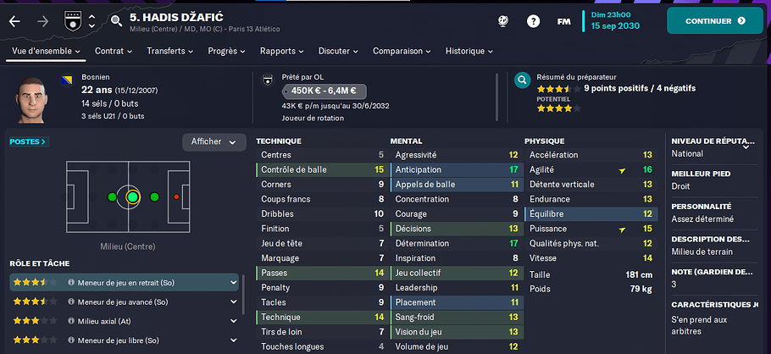Click info icon for Milieu axial role
Viewport: 771px width, 354px height.
pos(71,321)
